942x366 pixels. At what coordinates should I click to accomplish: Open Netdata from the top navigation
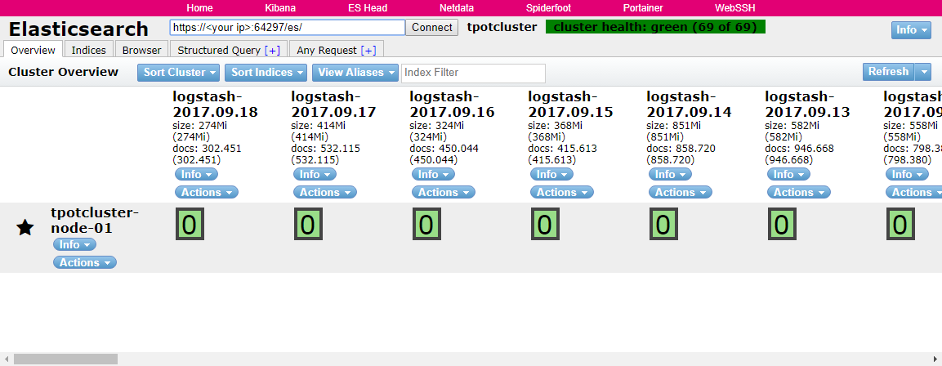[456, 7]
